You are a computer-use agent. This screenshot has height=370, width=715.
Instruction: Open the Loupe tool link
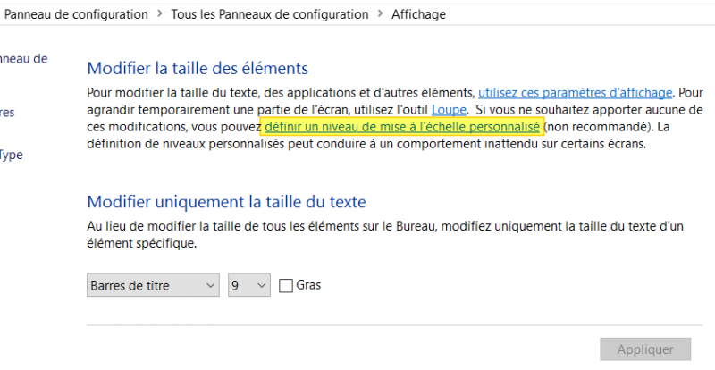tap(449, 110)
